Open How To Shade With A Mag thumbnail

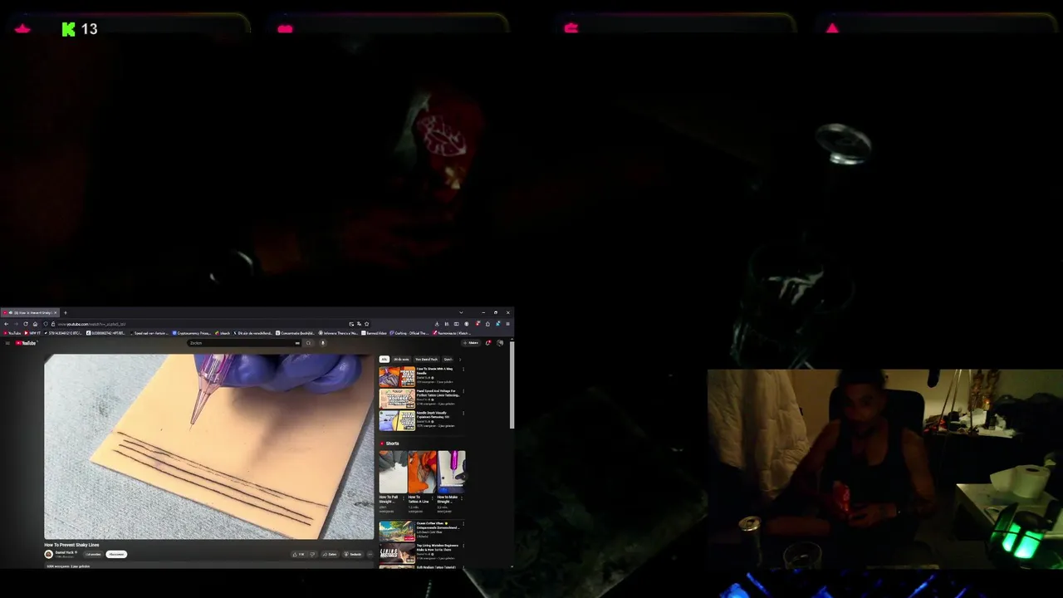[397, 376]
